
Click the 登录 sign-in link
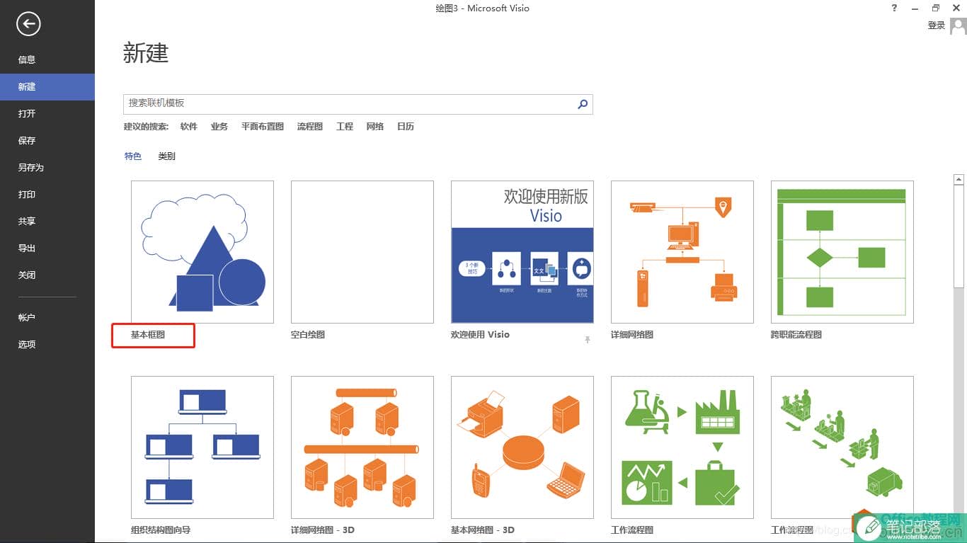click(x=937, y=25)
